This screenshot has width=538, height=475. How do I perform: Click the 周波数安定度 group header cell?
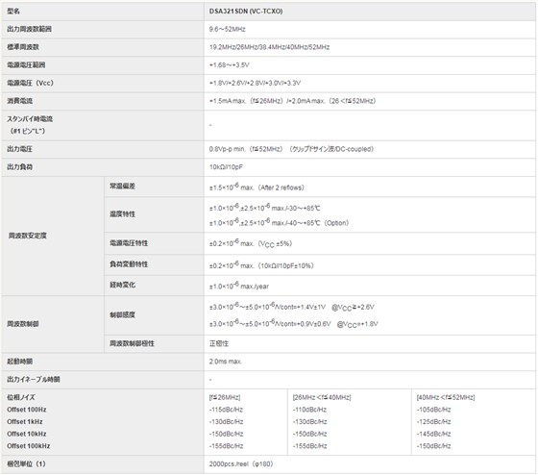coord(53,236)
